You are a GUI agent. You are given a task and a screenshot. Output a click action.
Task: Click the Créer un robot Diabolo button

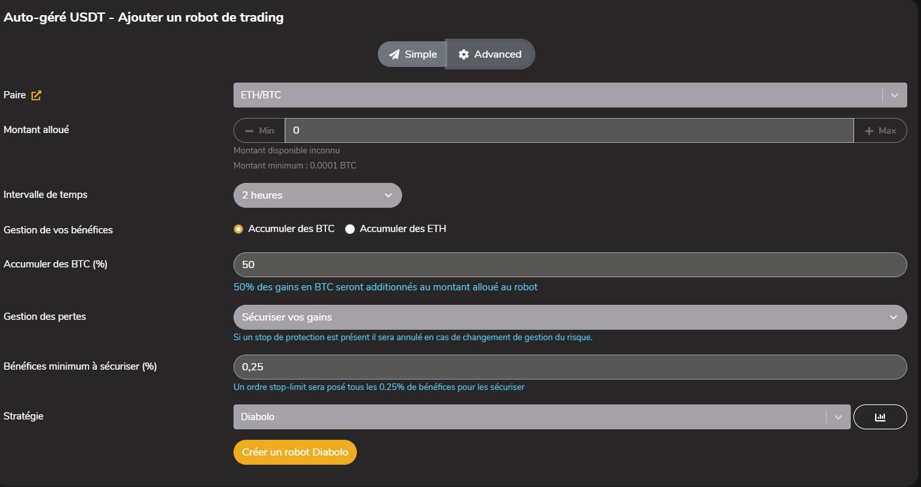click(295, 452)
